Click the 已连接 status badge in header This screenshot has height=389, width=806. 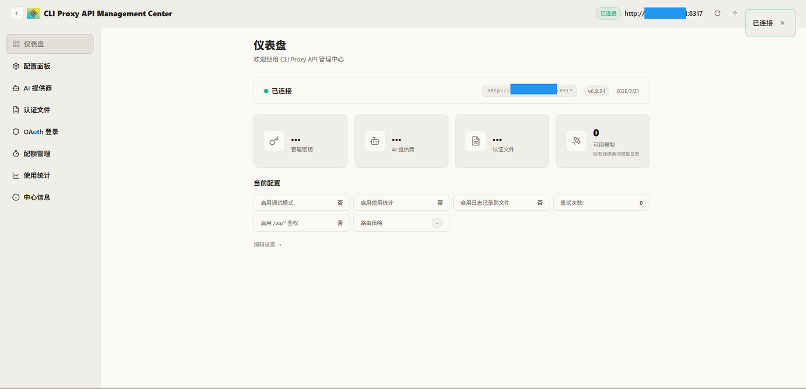(609, 13)
